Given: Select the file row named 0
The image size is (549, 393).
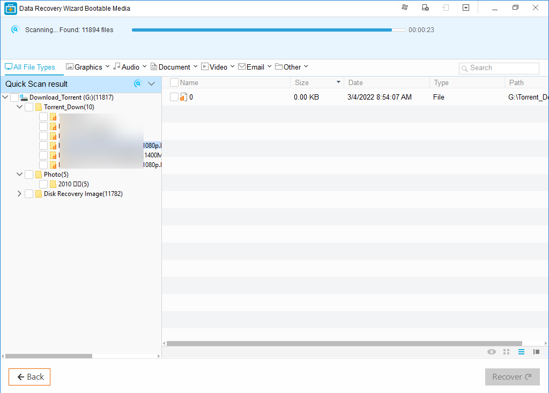Looking at the screenshot, I should point(355,97).
